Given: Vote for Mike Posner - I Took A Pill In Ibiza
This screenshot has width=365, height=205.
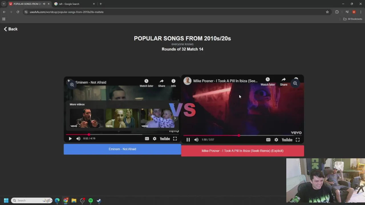Looking at the screenshot, I should coord(242,151).
